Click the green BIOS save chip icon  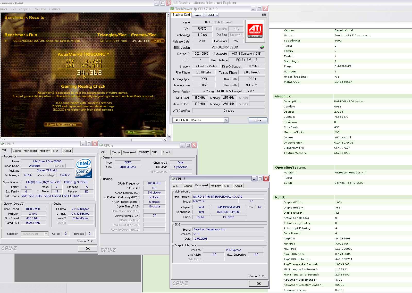tap(262, 47)
